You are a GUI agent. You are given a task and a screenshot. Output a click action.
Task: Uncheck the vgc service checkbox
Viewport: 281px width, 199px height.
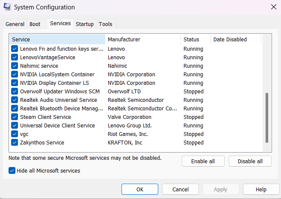[15, 134]
